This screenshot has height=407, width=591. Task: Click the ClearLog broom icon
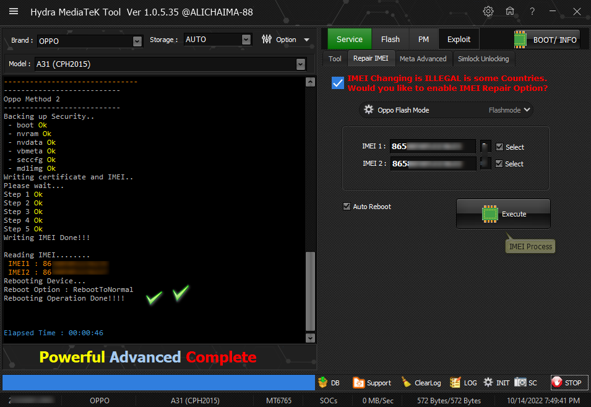(407, 382)
